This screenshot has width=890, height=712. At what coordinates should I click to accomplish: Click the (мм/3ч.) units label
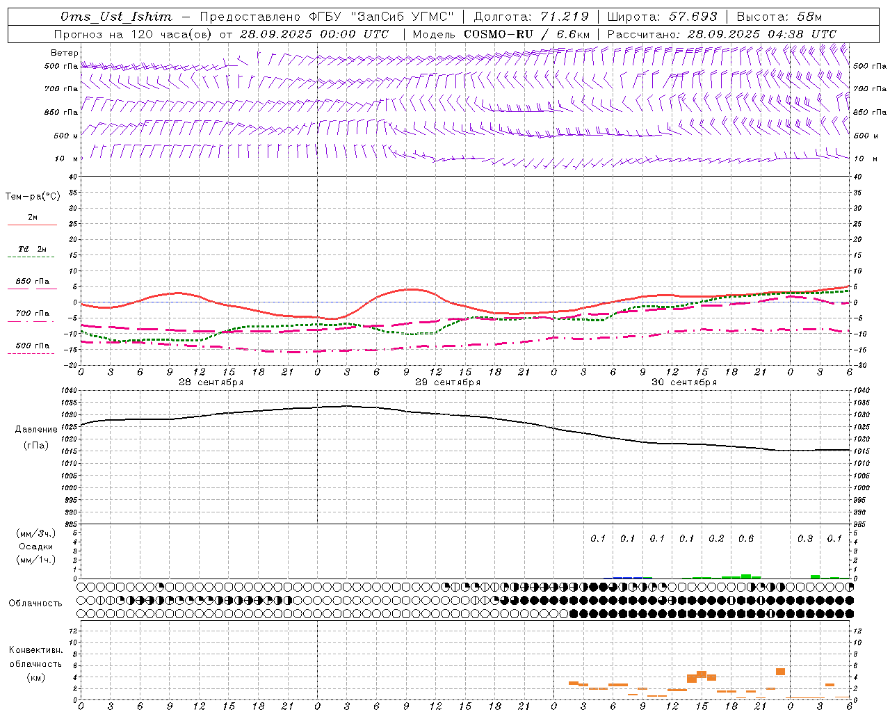point(35,533)
